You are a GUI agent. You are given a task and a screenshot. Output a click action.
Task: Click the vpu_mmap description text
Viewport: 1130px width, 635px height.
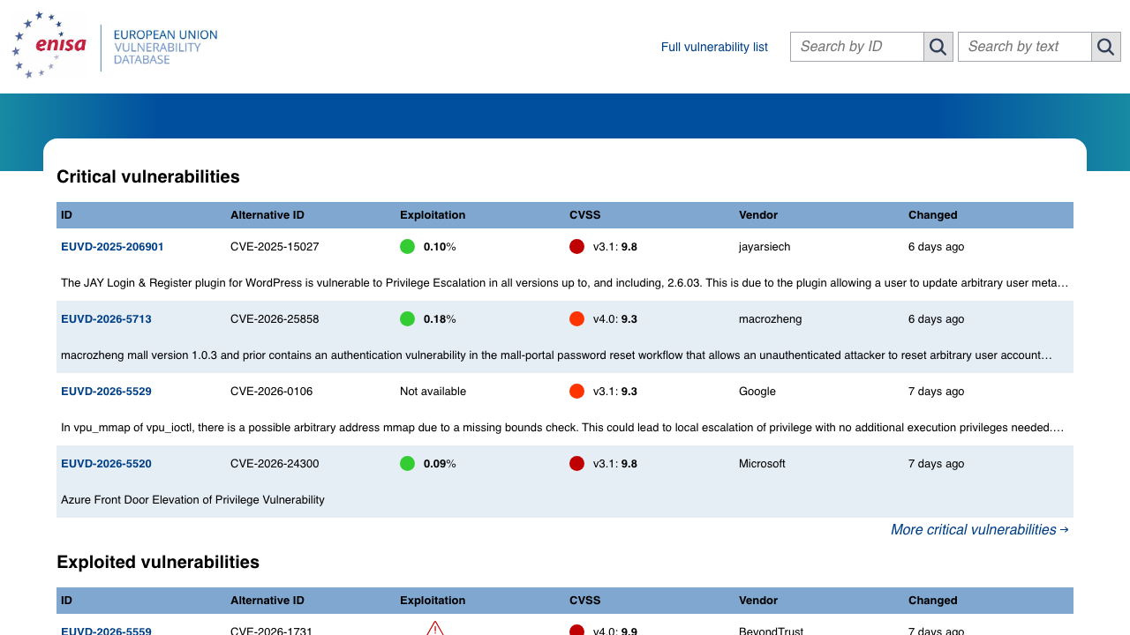(x=562, y=428)
